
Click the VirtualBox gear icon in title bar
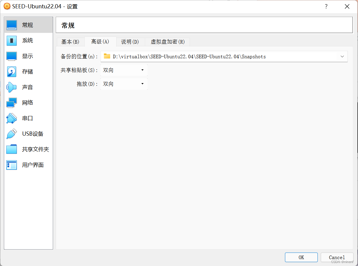7,6
